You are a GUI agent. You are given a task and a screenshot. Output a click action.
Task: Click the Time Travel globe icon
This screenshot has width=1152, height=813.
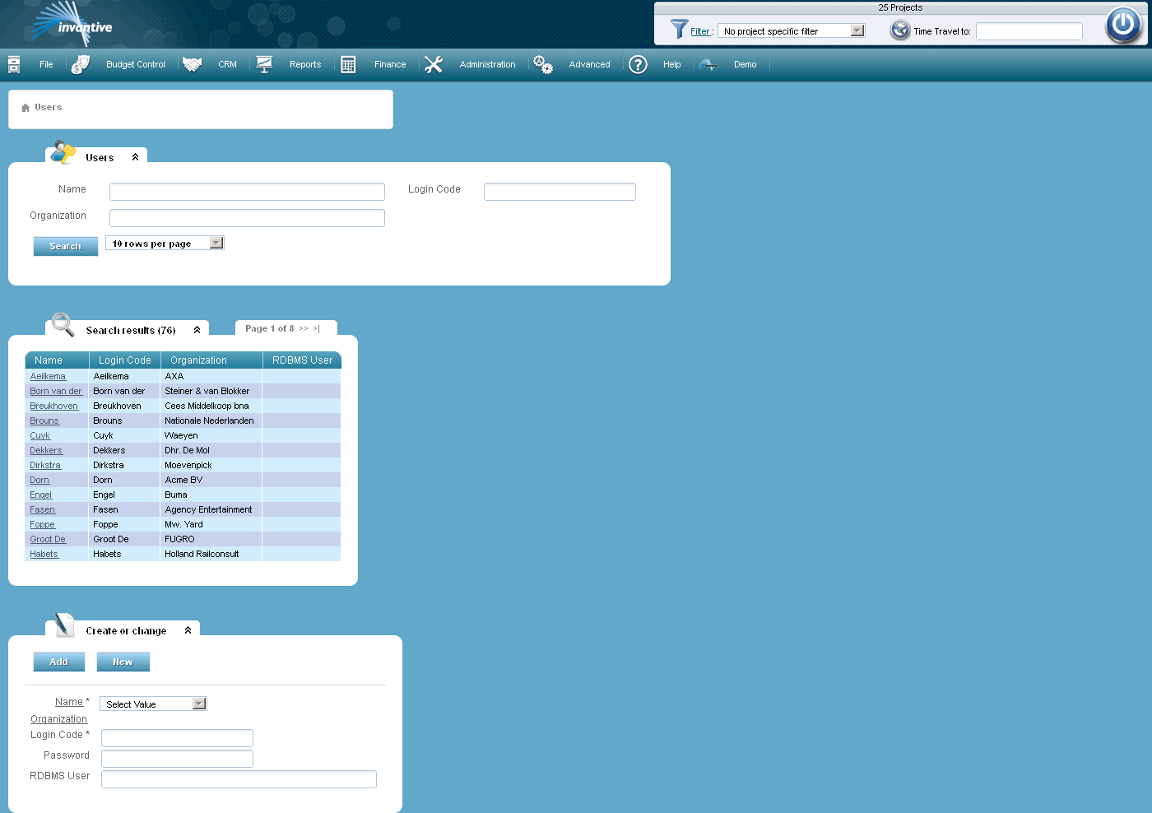[x=900, y=30]
